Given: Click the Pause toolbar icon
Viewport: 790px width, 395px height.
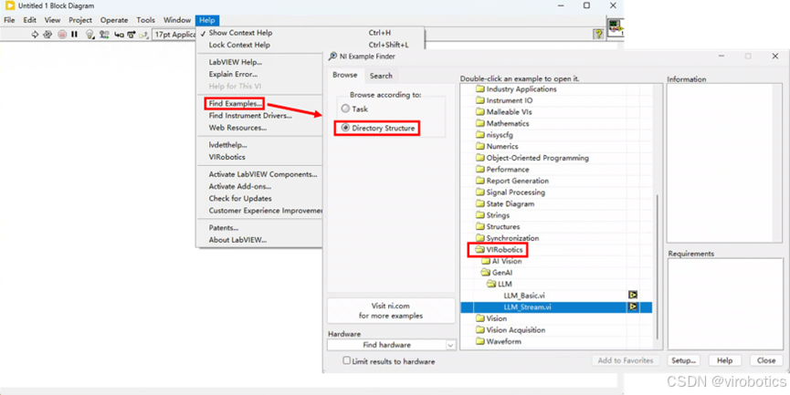Looking at the screenshot, I should 74,35.
